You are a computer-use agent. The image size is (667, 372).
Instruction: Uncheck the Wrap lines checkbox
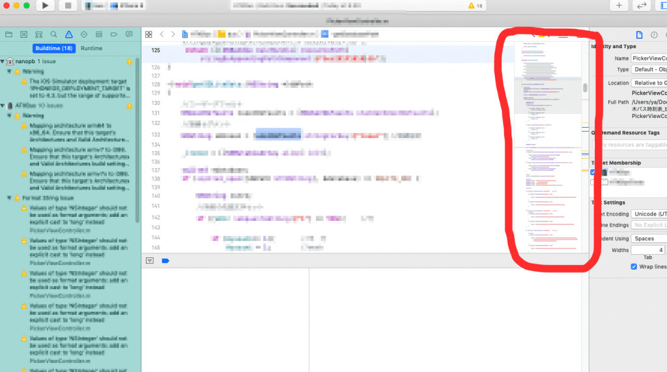pyautogui.click(x=634, y=267)
